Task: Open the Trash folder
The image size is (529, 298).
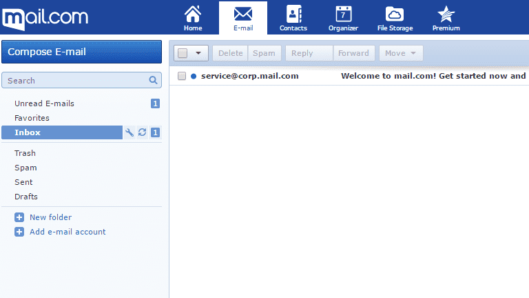Action: coord(25,153)
